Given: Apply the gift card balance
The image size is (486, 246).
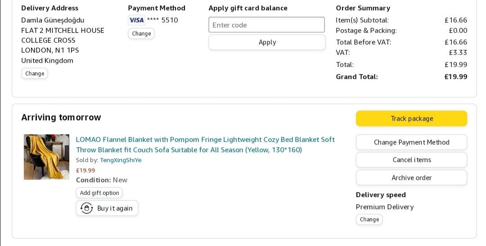Looking at the screenshot, I should pyautogui.click(x=267, y=42).
